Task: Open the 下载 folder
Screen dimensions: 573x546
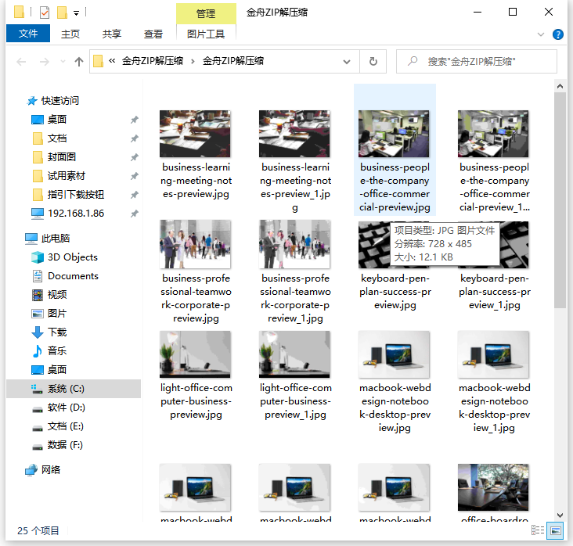Action: pos(57,332)
